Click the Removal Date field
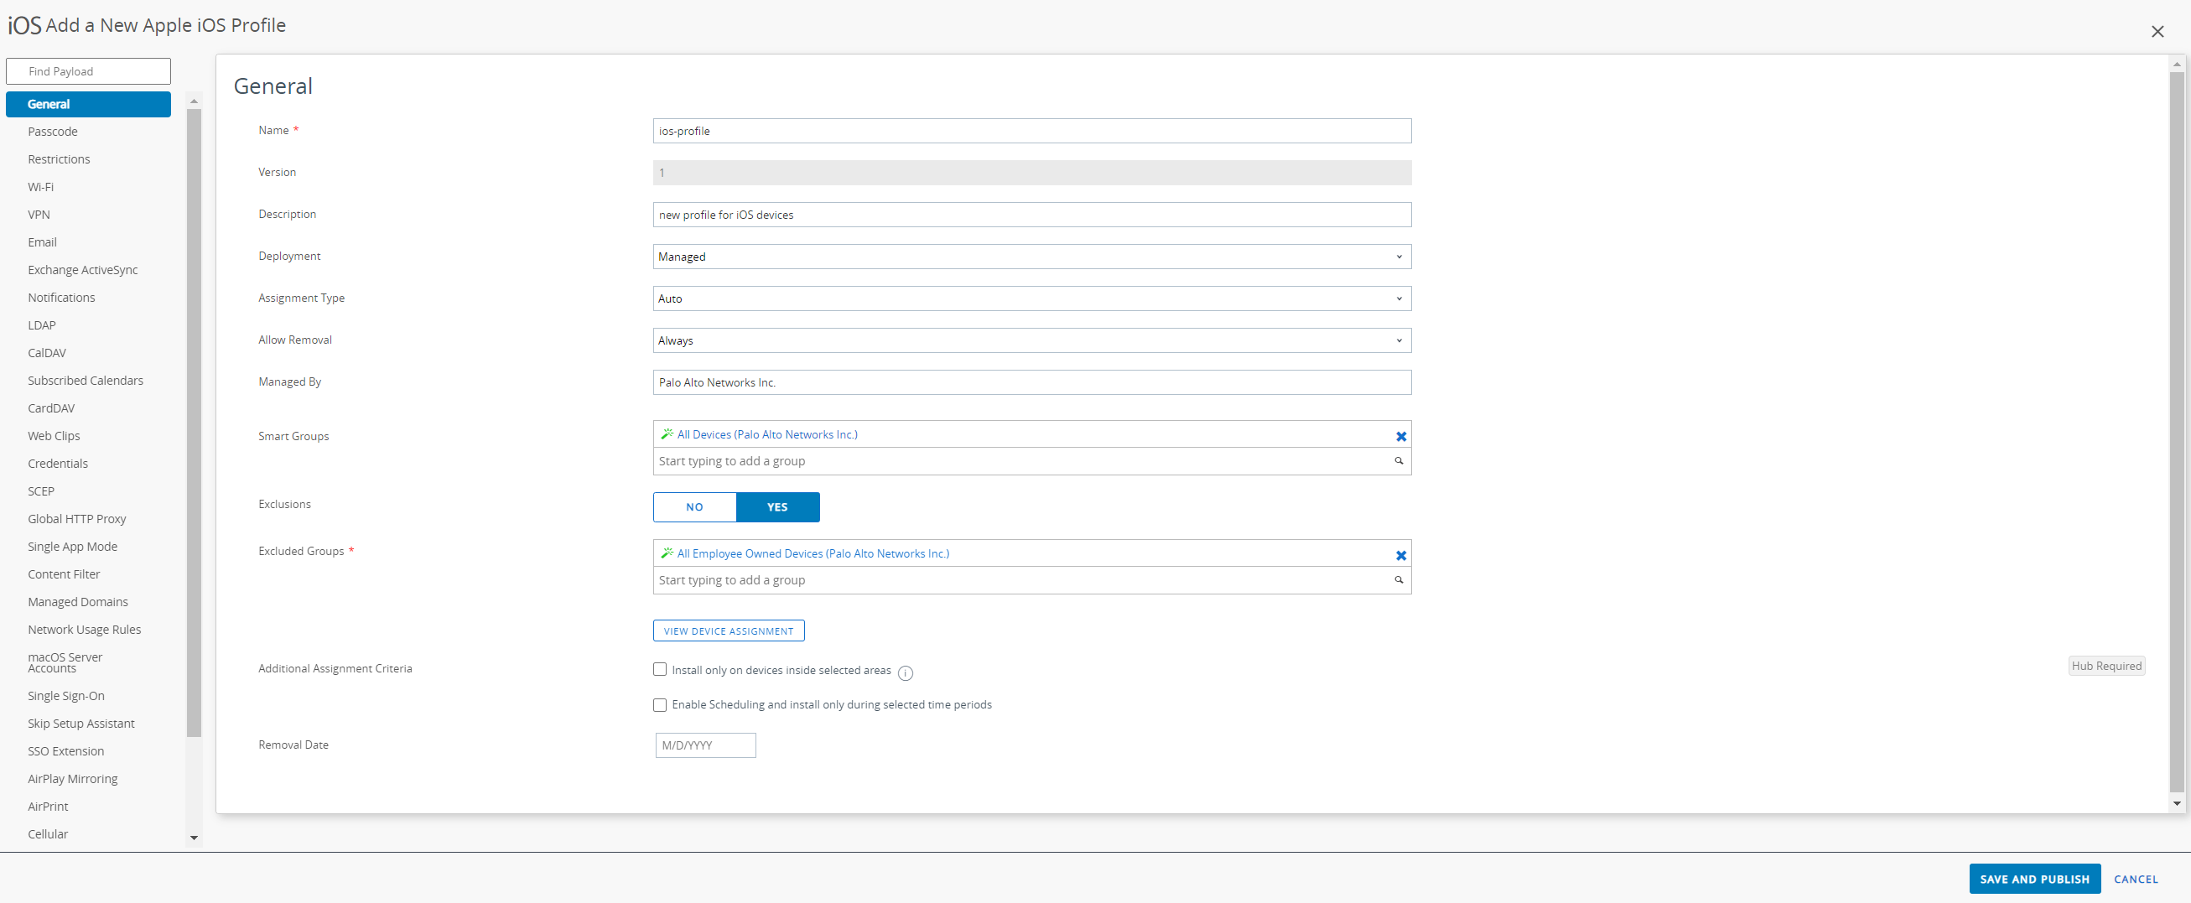 [x=704, y=745]
